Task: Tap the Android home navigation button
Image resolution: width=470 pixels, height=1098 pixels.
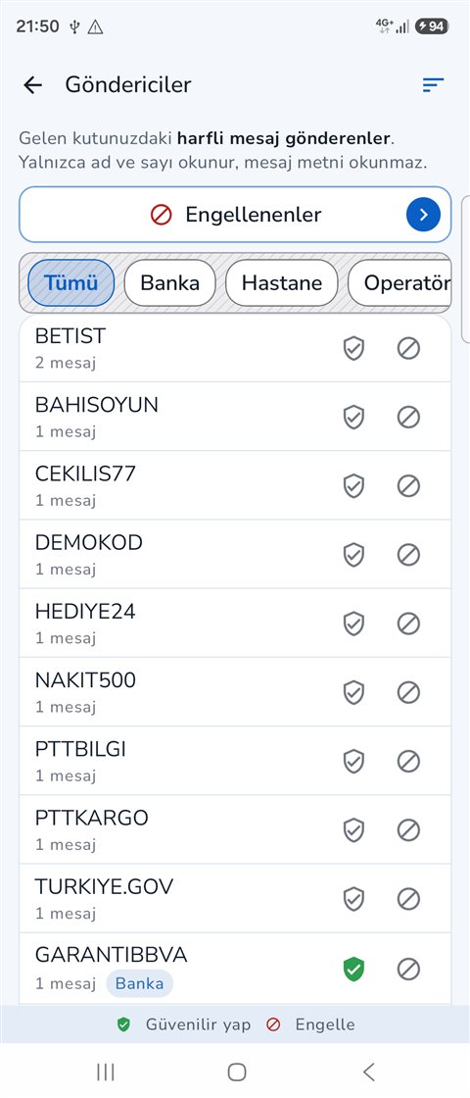Action: pyautogui.click(x=237, y=1072)
